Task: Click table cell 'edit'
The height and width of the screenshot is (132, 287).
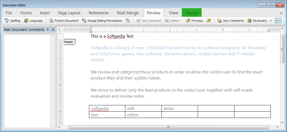Action: pyautogui.click(x=143, y=108)
